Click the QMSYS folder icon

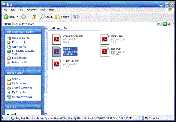tap(9, 79)
